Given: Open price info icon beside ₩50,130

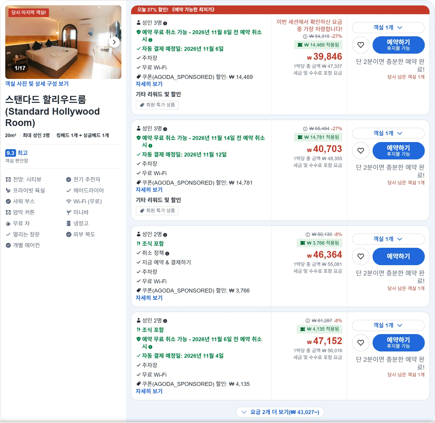Looking at the screenshot, I should tap(308, 235).
